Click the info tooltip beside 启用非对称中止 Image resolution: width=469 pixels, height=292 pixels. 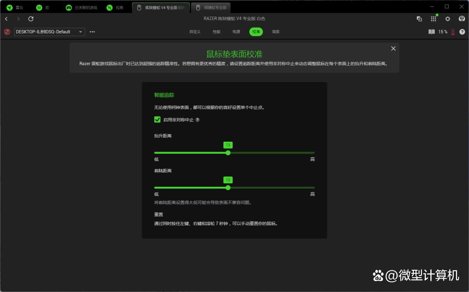click(x=198, y=120)
